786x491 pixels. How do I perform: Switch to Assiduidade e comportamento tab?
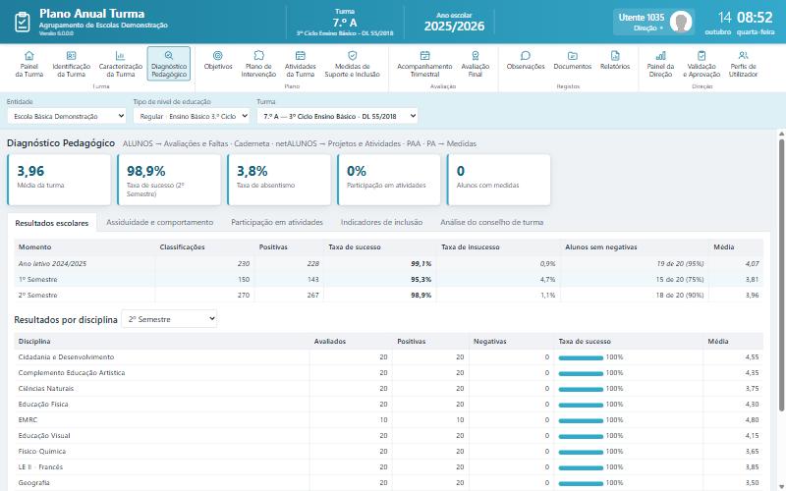(x=159, y=223)
